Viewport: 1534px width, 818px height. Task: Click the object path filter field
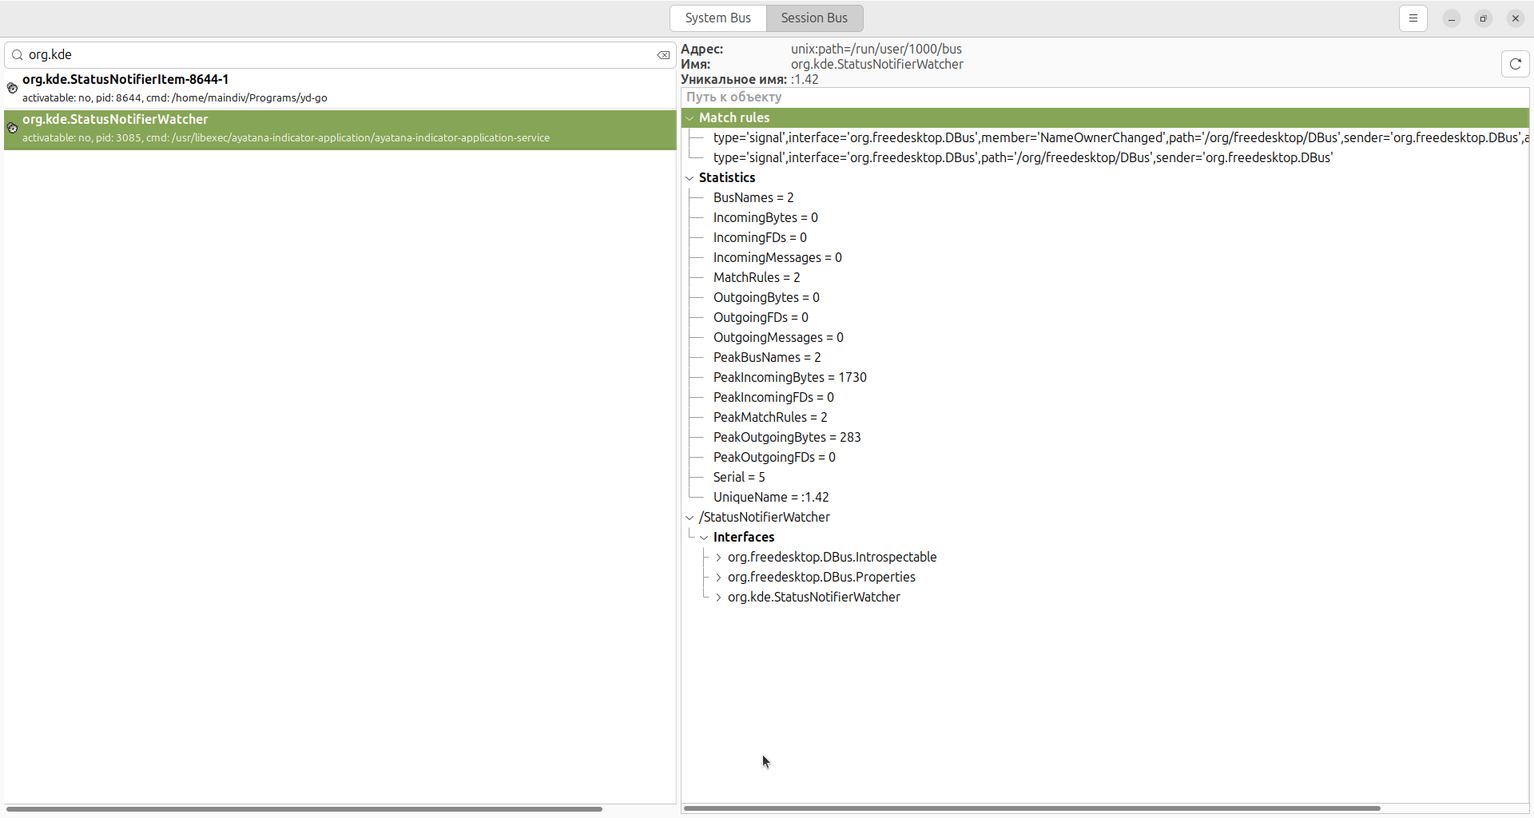pos(1105,97)
